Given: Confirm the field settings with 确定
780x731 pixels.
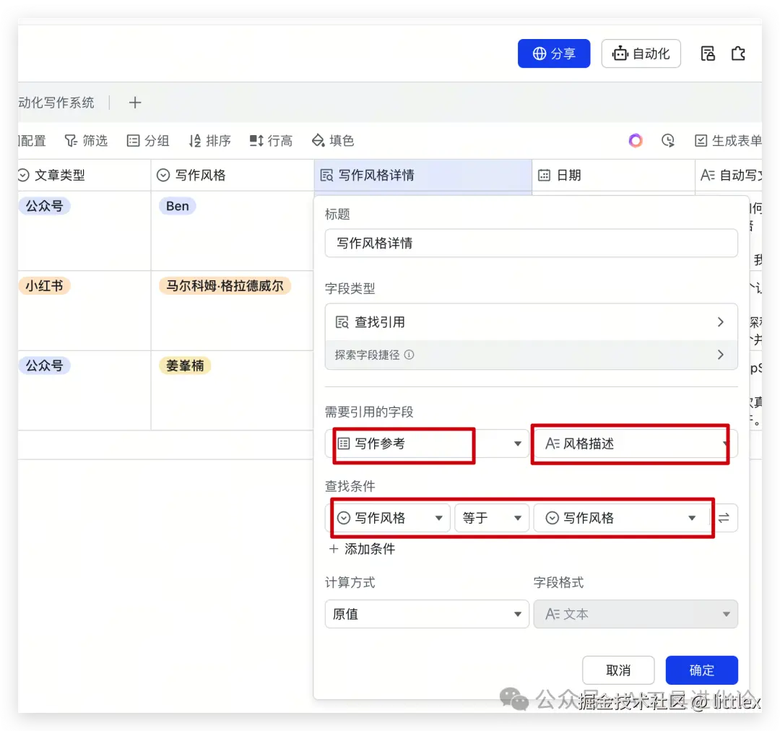Looking at the screenshot, I should pyautogui.click(x=701, y=670).
